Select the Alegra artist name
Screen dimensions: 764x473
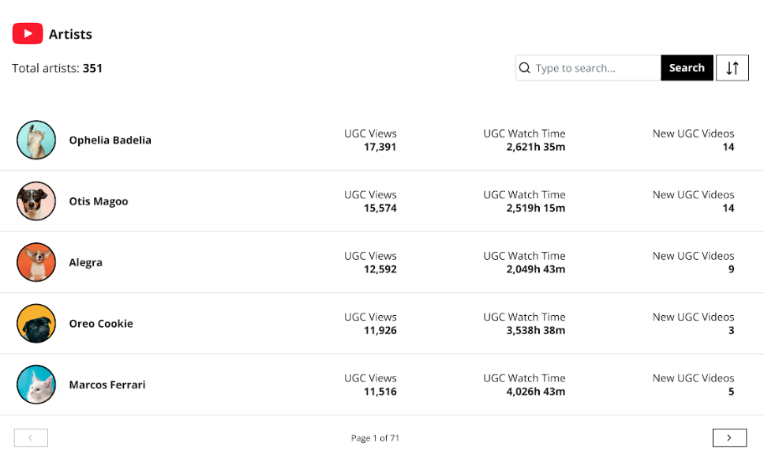[86, 263]
